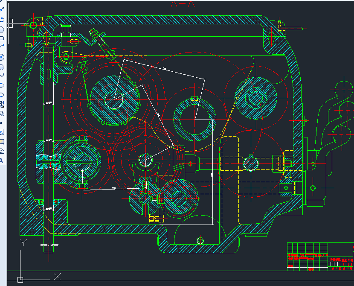Select the Revision Cloud tool
The image size is (354, 286).
pos(2,67)
